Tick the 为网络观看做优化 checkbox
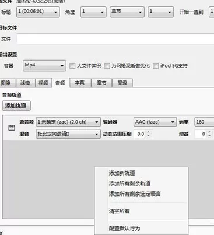The image size is (214, 235). click(x=107, y=66)
